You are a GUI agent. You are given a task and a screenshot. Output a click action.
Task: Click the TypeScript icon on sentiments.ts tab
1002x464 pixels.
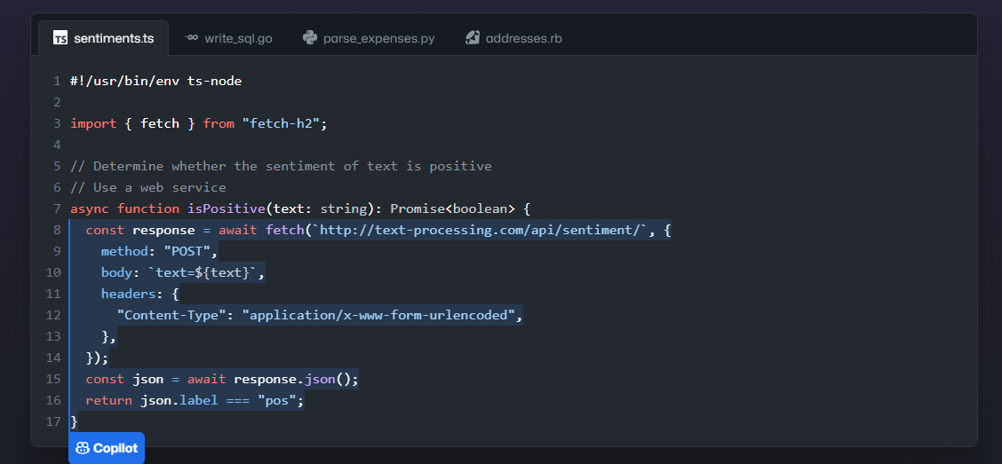[x=60, y=38]
